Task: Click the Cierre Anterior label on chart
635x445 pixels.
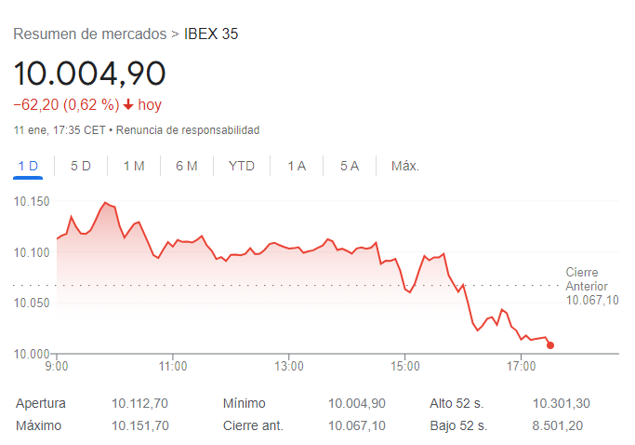Action: coord(587,279)
